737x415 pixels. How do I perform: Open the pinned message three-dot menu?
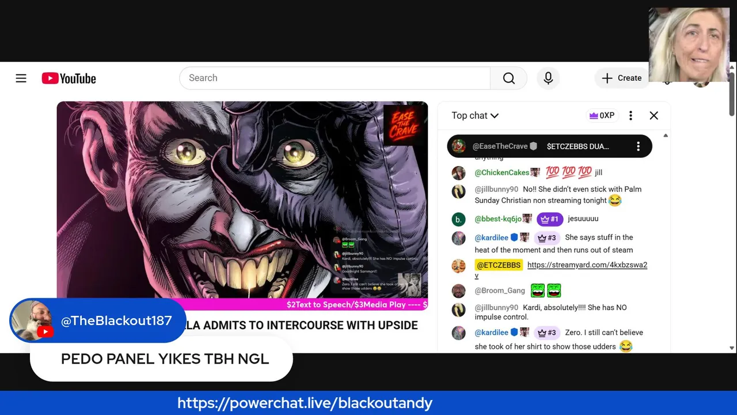[638, 146]
